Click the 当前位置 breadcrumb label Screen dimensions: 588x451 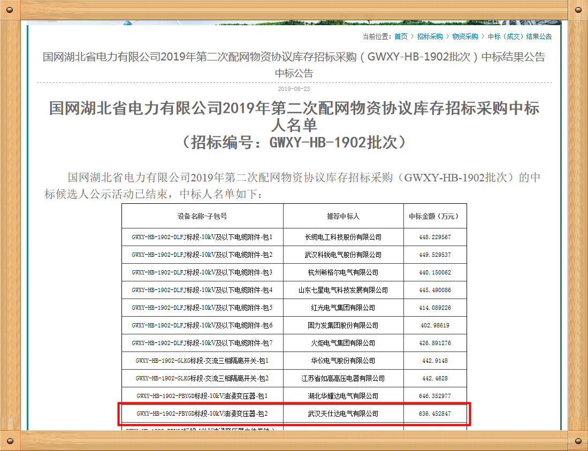click(x=376, y=36)
